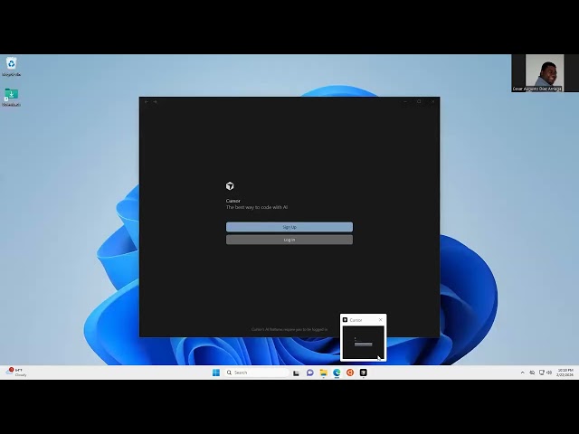The height and width of the screenshot is (434, 579).
Task: Click the taskbar Search box
Action: (x=257, y=373)
